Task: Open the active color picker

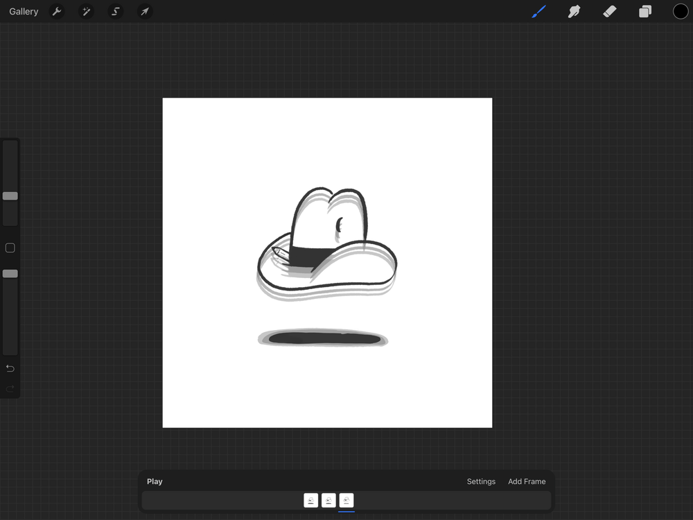Action: (x=680, y=11)
